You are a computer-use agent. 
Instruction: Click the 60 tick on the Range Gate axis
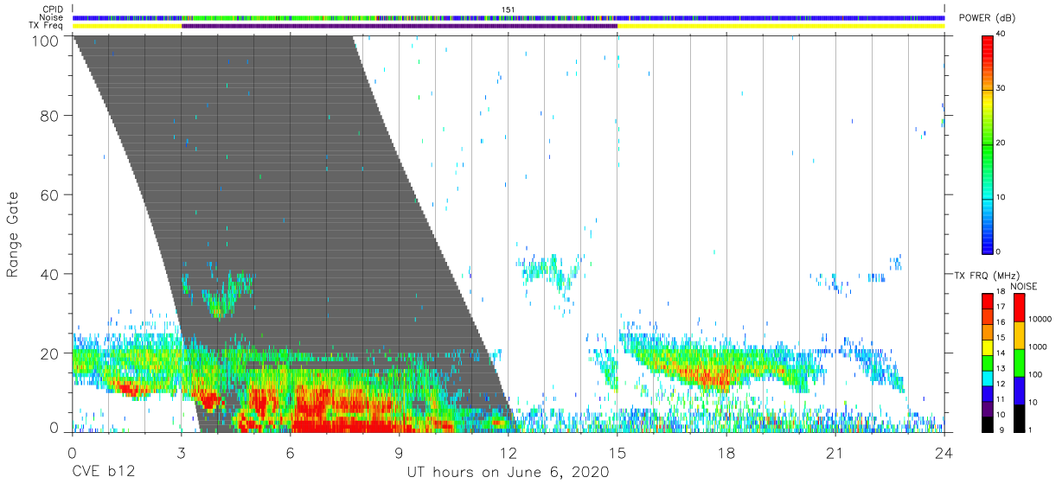tap(50, 194)
